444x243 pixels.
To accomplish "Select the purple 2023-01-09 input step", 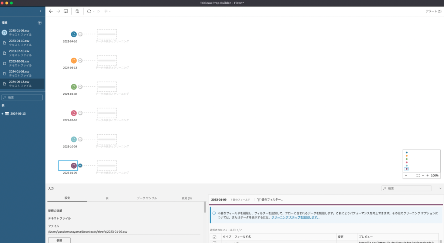I will pyautogui.click(x=74, y=165).
